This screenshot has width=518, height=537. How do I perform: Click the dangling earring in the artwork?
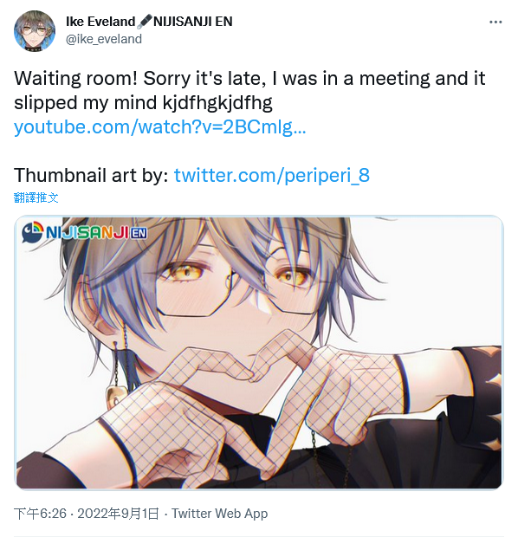[115, 377]
